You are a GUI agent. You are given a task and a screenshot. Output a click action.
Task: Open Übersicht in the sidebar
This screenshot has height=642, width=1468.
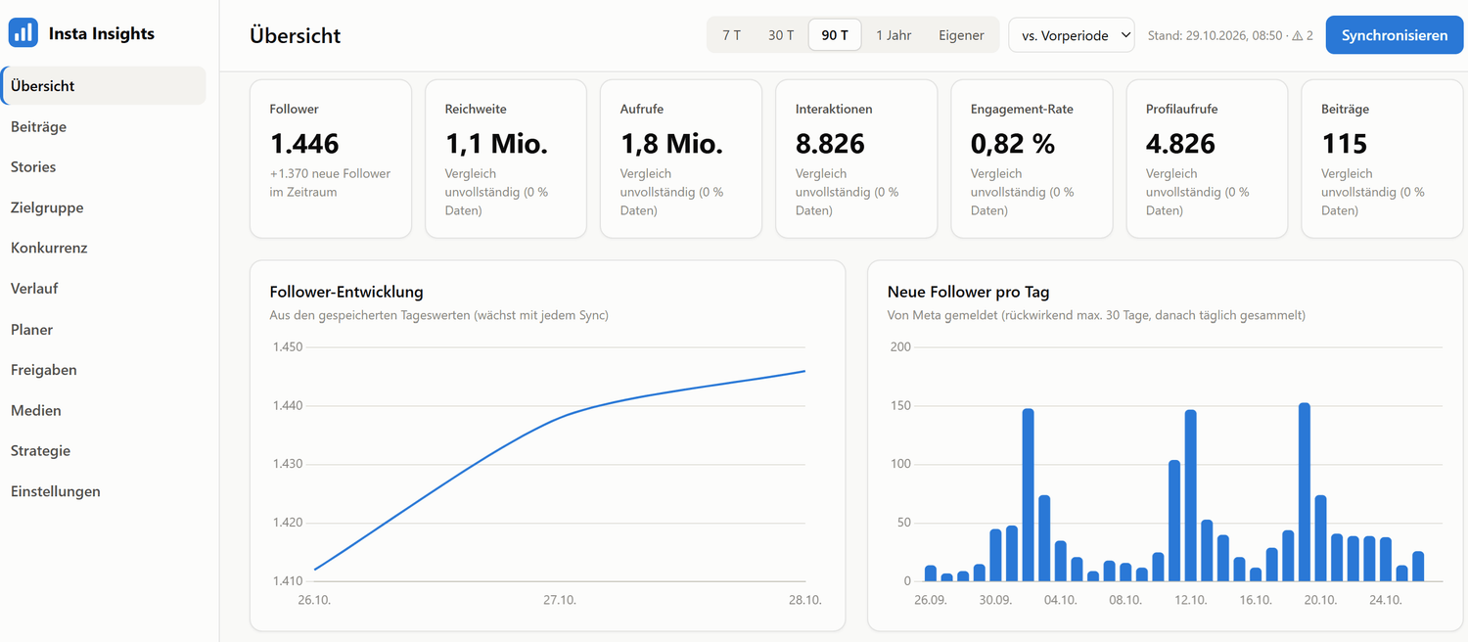pos(104,86)
